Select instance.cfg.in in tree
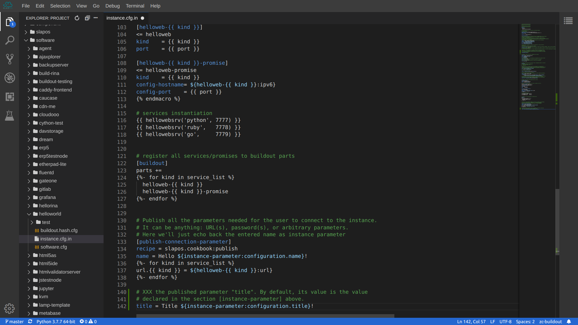This screenshot has height=325, width=578. tap(56, 239)
